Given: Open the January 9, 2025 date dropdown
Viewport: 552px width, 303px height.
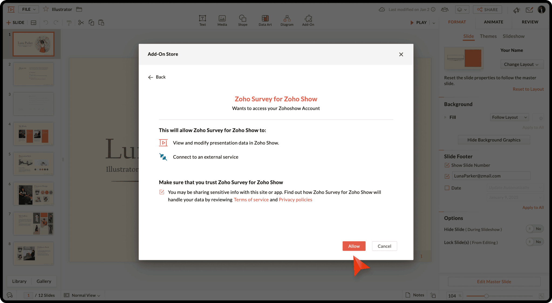Looking at the screenshot, I should point(515,197).
